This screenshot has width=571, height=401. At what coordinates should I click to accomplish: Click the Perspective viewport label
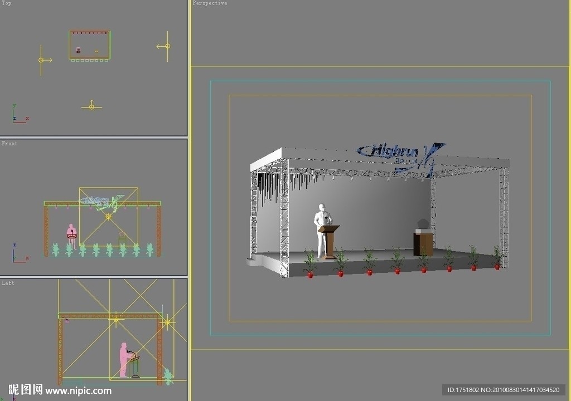210,3
